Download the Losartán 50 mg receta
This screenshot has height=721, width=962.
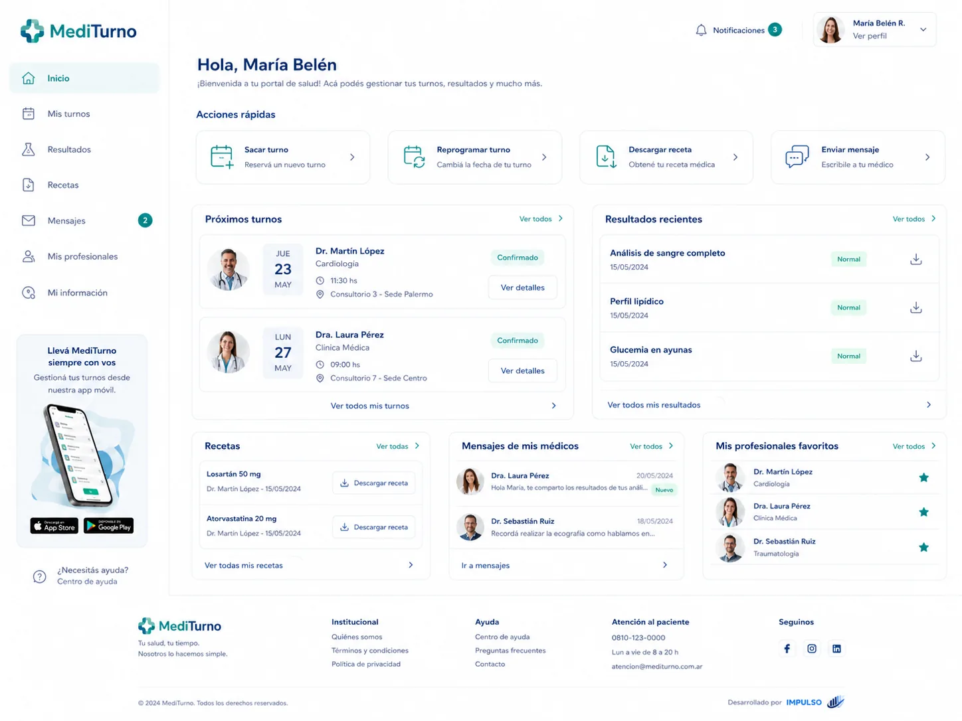click(x=374, y=483)
